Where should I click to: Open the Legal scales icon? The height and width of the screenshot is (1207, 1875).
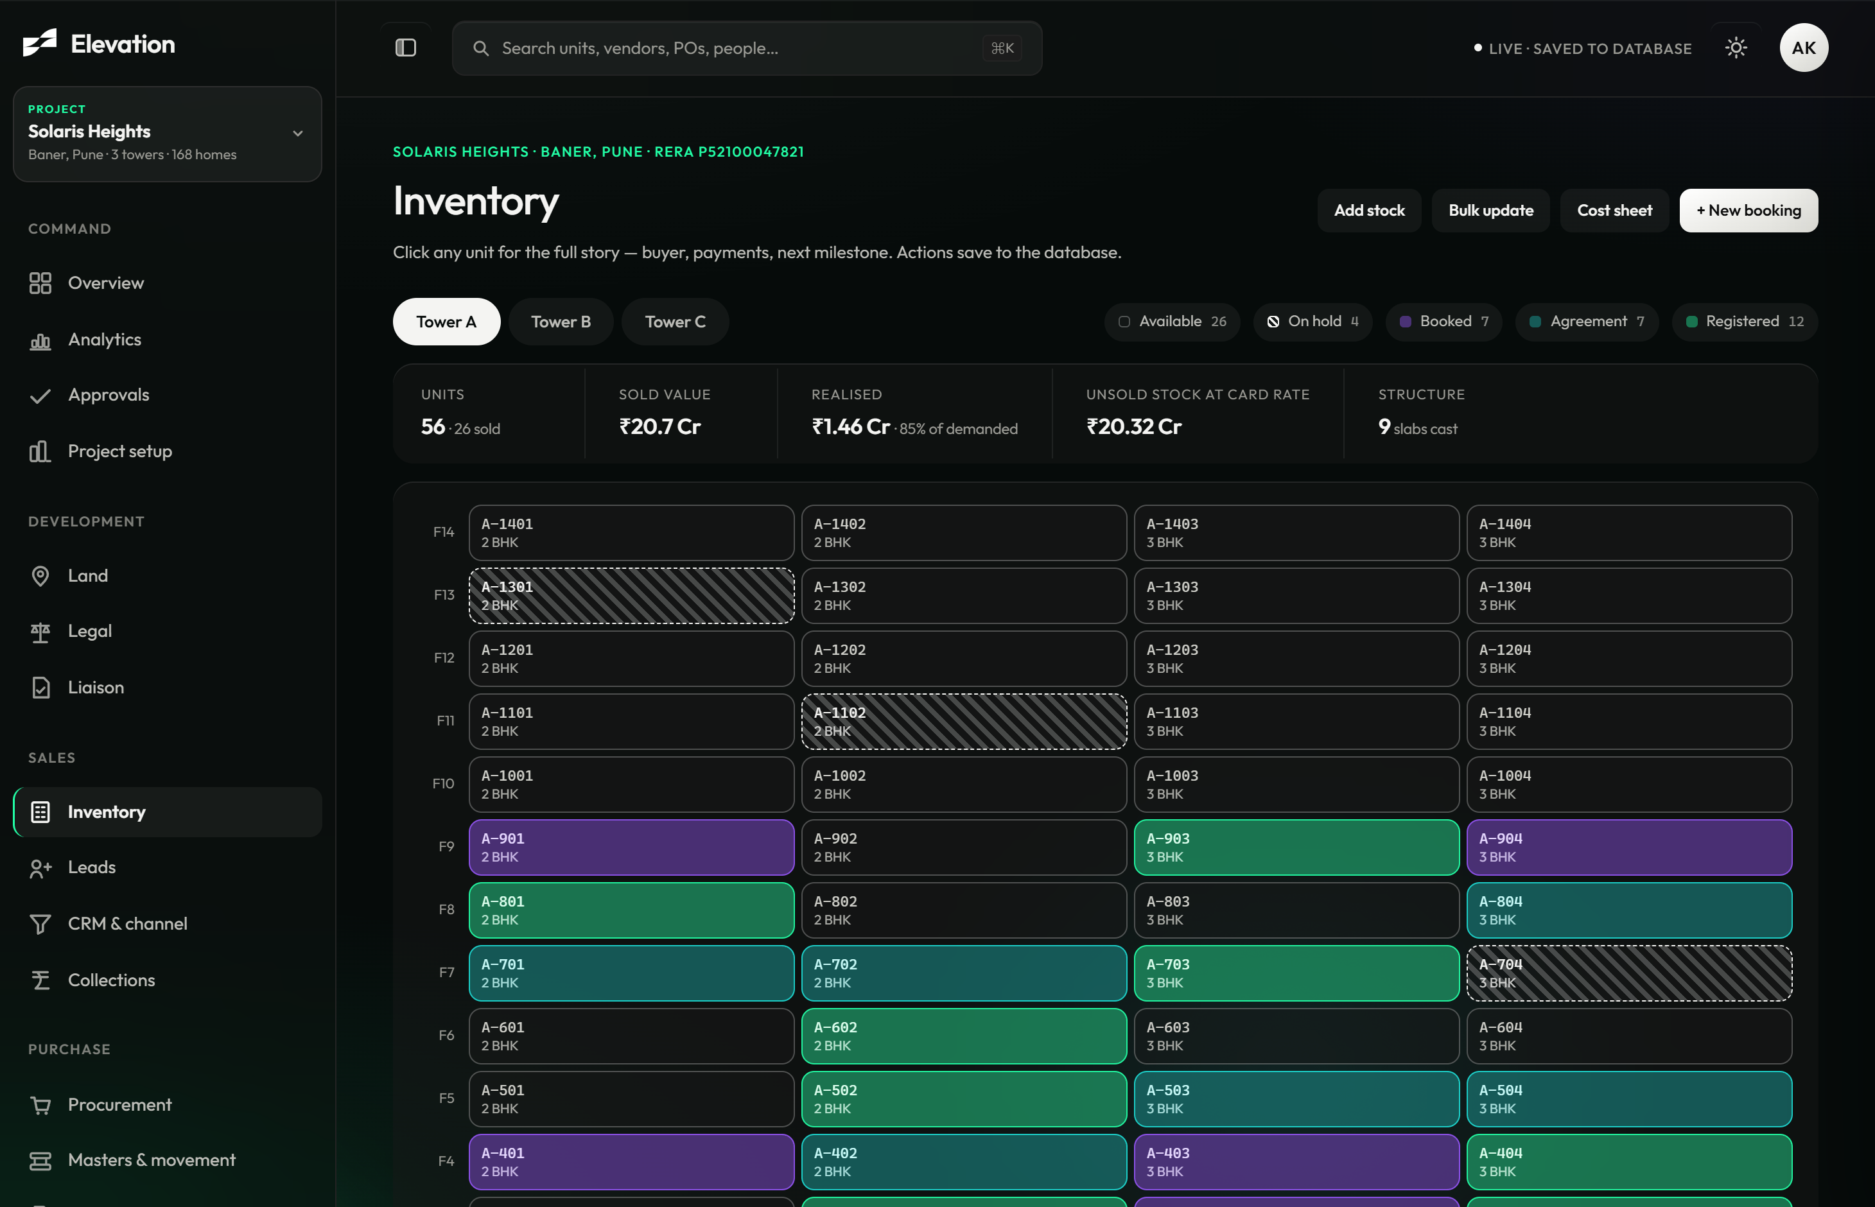point(40,632)
